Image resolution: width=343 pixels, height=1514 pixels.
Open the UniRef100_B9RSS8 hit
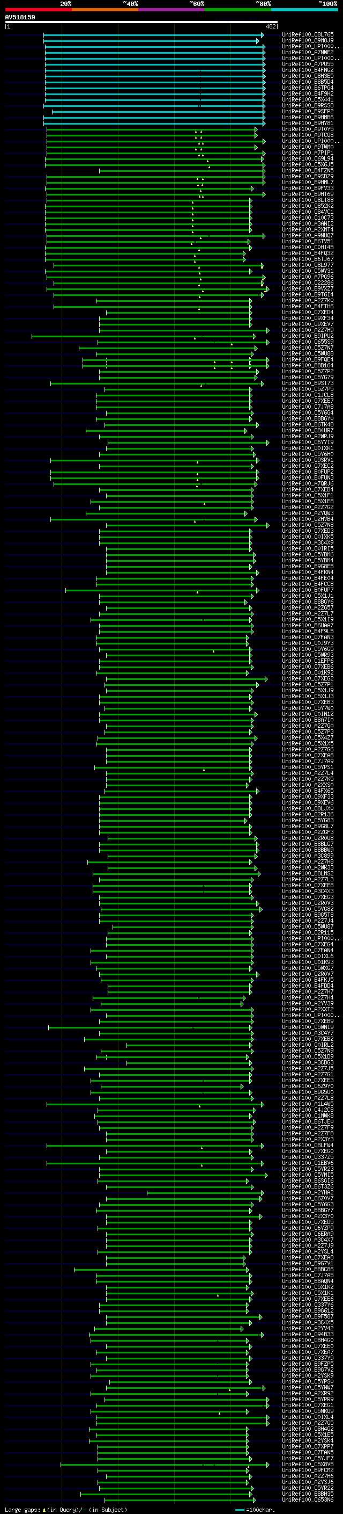pos(308,106)
